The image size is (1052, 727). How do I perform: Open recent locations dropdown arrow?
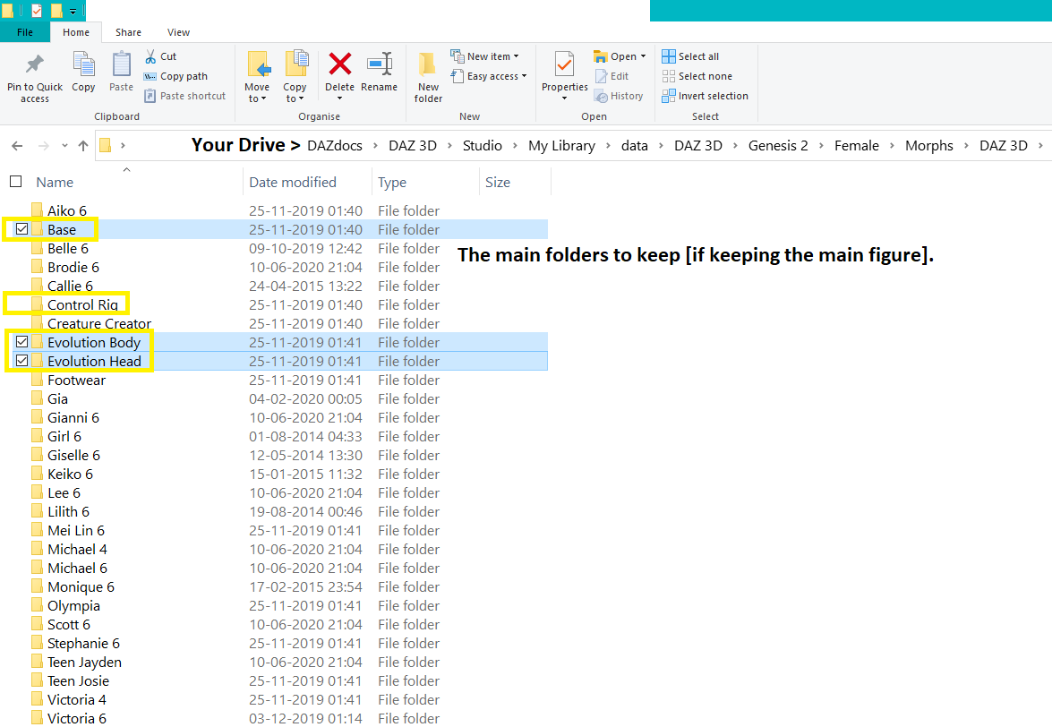coord(64,146)
